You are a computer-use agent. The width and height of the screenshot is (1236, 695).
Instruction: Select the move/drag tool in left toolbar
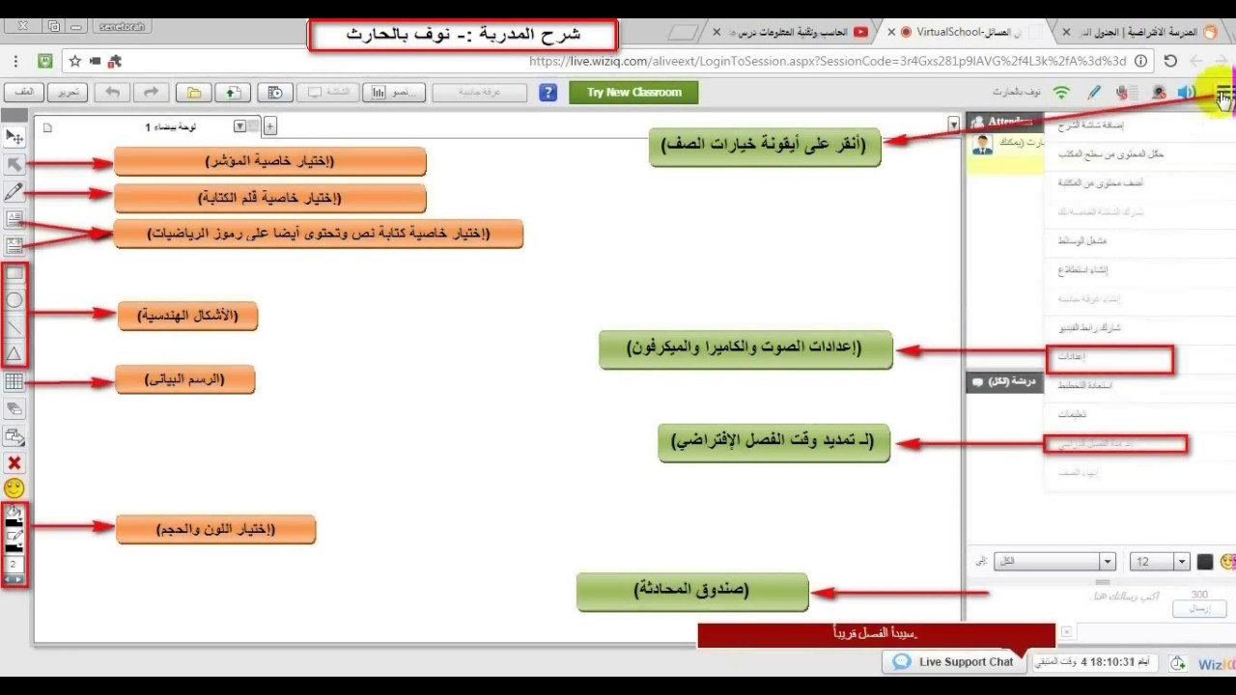14,137
